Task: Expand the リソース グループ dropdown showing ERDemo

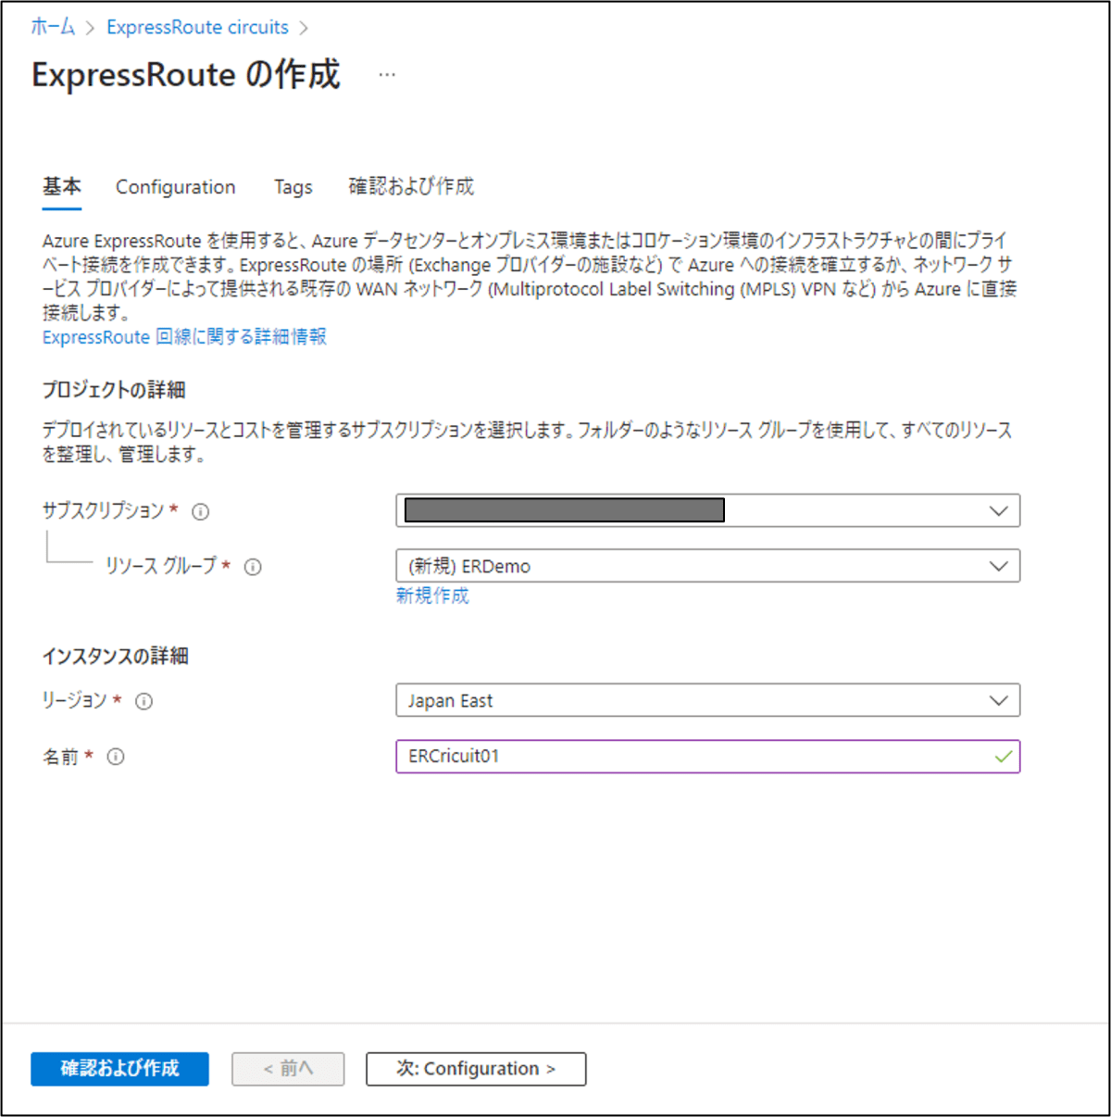Action: pyautogui.click(x=708, y=566)
